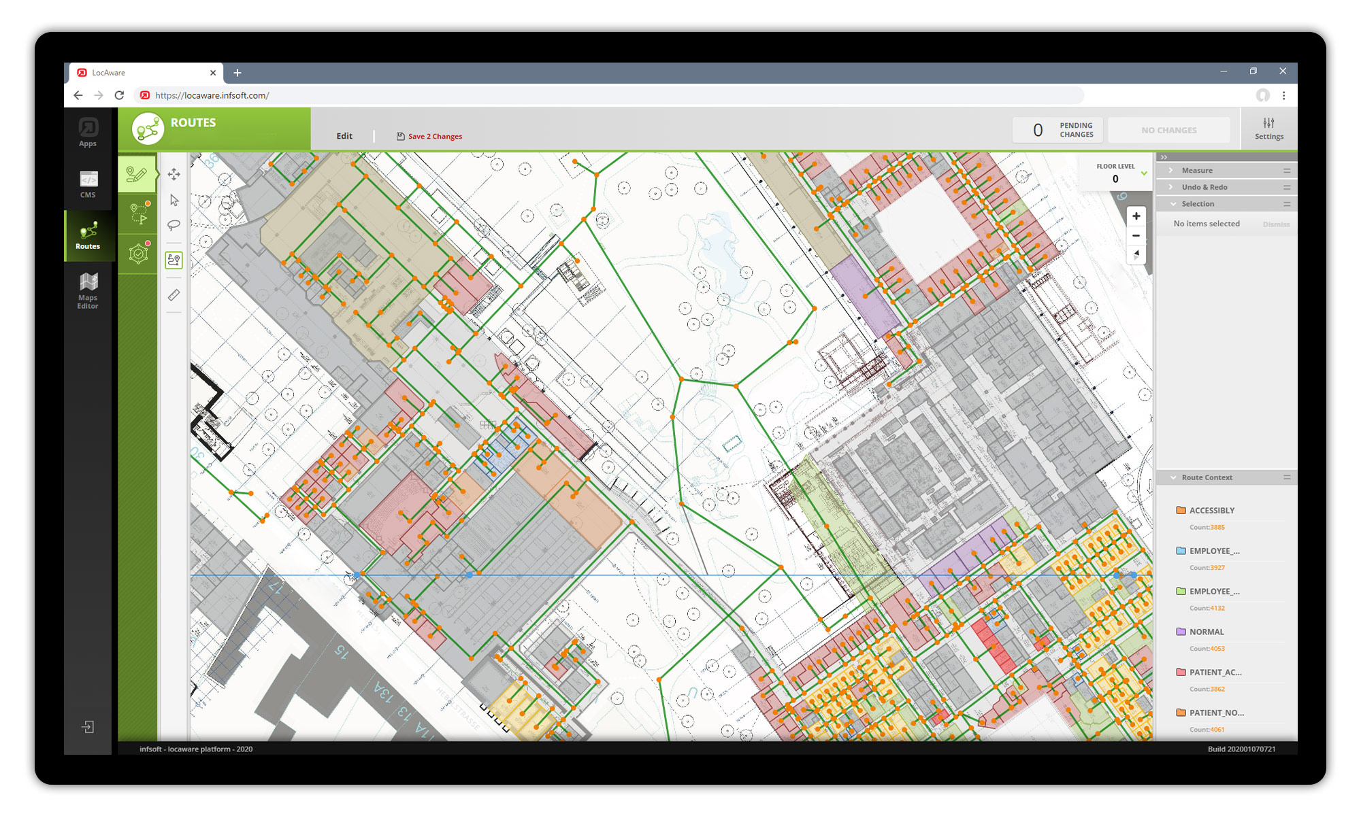Switch to waypoint flag route mode

click(139, 213)
